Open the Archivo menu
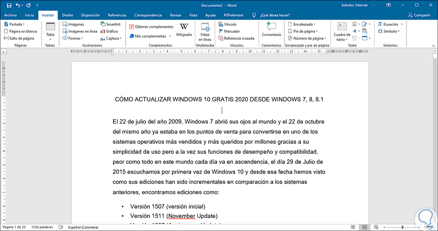438x231 pixels. [x=11, y=15]
